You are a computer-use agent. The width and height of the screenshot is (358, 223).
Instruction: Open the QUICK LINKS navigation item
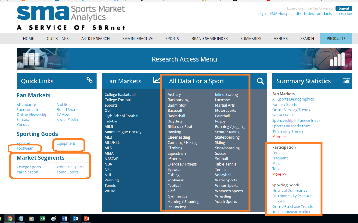pos(58,39)
